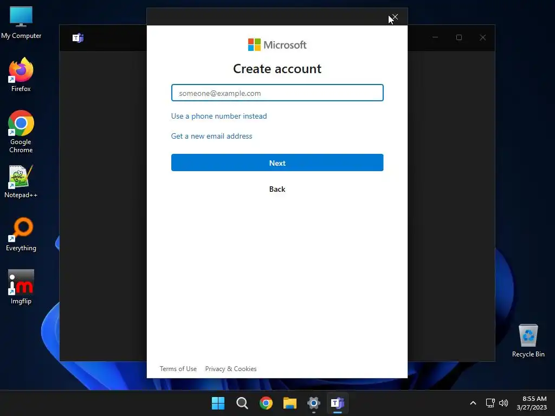Open taskbar Search
Image resolution: width=555 pixels, height=416 pixels.
click(242, 403)
